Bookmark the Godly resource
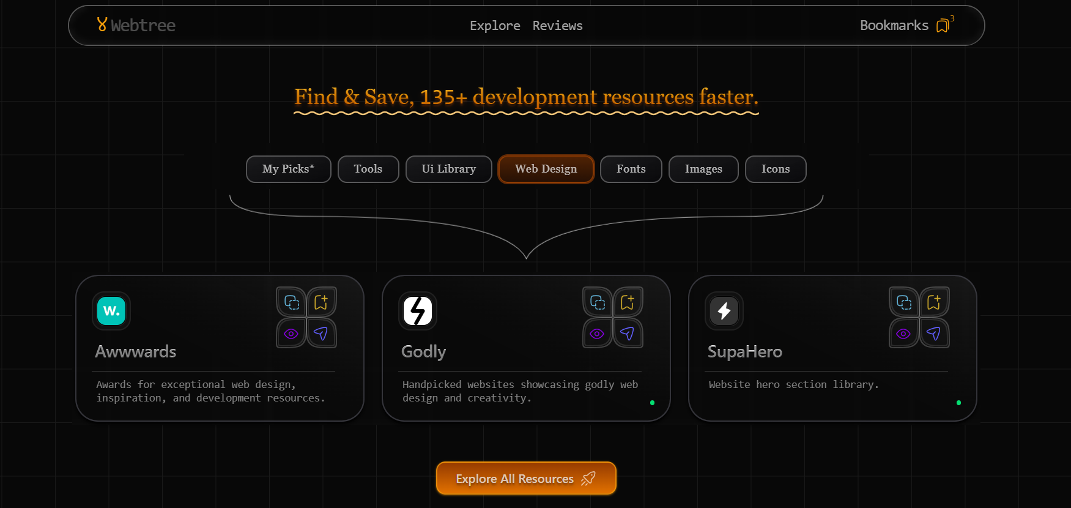 pos(628,302)
